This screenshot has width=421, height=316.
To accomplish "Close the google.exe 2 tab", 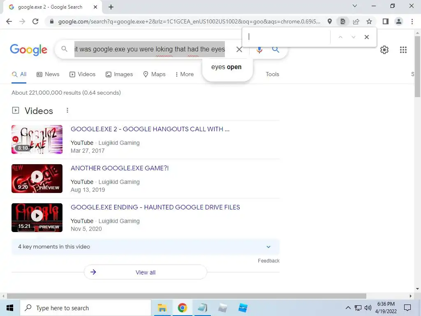I will 95,7.
